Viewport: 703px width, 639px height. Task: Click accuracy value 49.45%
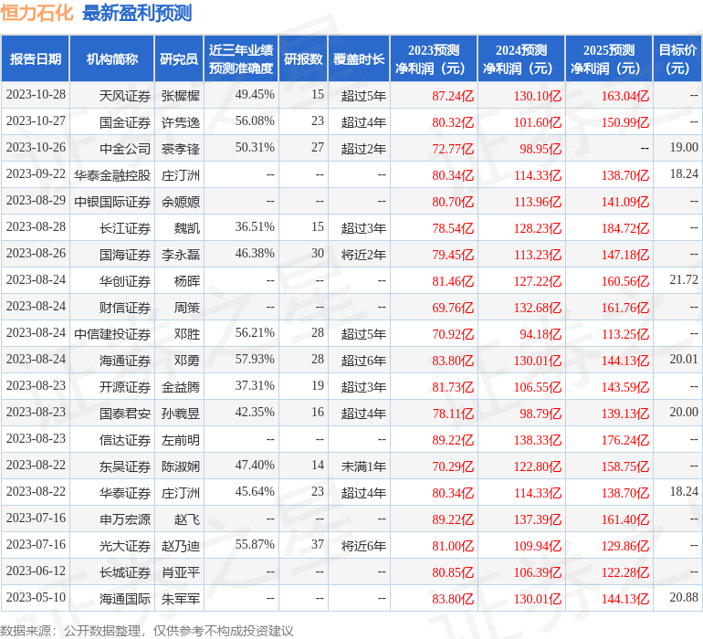pos(255,94)
